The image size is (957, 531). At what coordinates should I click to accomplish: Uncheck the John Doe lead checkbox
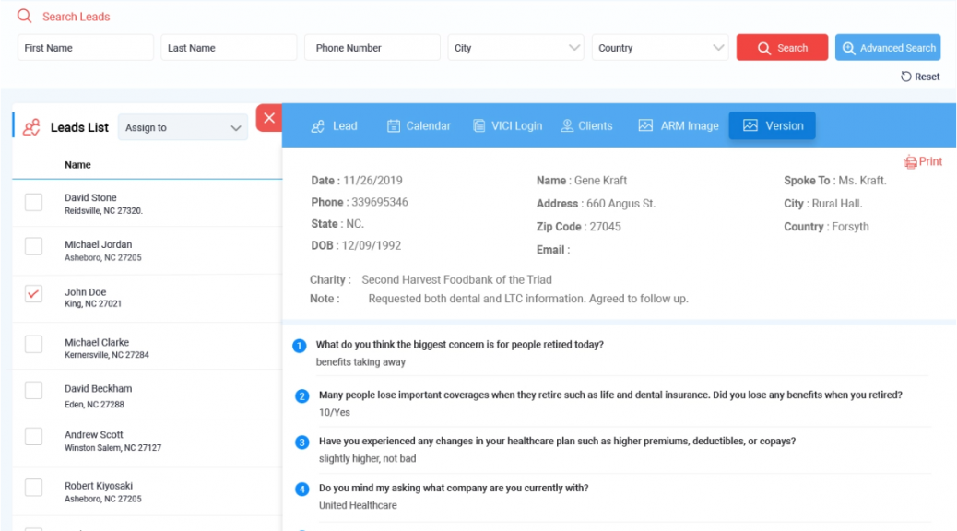tap(33, 293)
